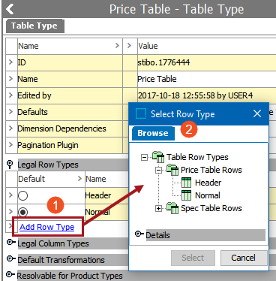Image resolution: width=276 pixels, height=281 pixels.
Task: Expand the Legal Column Types section
Action: point(10,243)
